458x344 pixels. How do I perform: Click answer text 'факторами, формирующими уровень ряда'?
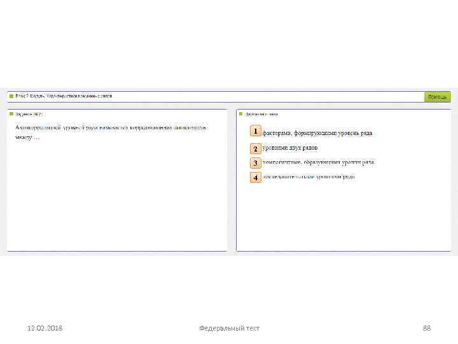[x=317, y=133]
